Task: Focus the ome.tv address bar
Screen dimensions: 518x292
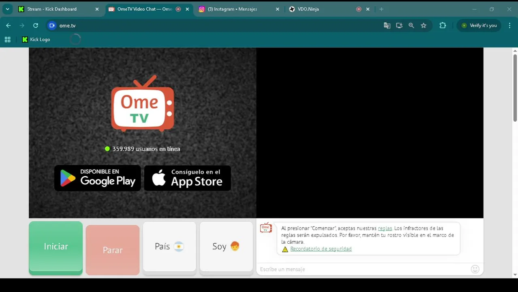Action: point(219,25)
